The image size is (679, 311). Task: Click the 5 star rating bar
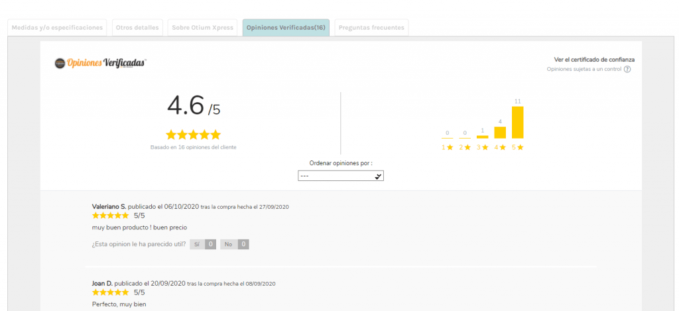click(x=517, y=122)
